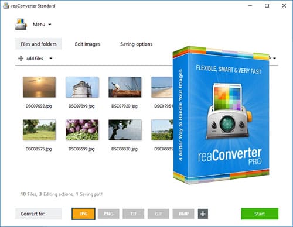The width and height of the screenshot is (293, 227).
Task: Minimize the reaConverter Standard window
Action: pyautogui.click(x=250, y=6)
